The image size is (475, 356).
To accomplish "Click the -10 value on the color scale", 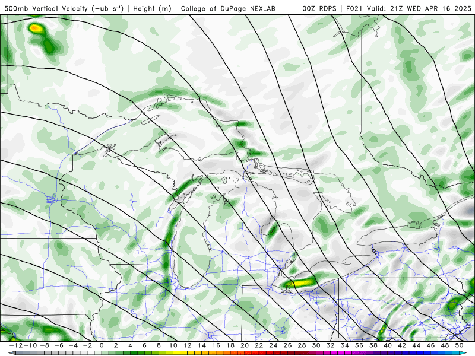I will [30, 345].
